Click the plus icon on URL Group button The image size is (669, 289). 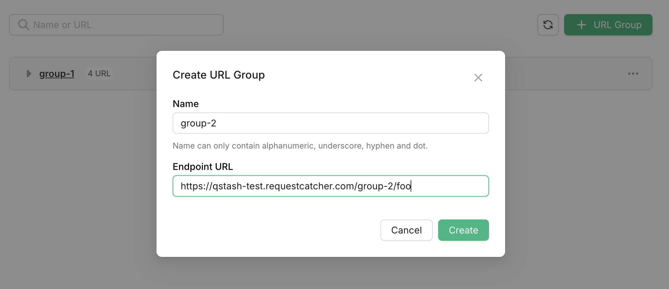point(582,25)
